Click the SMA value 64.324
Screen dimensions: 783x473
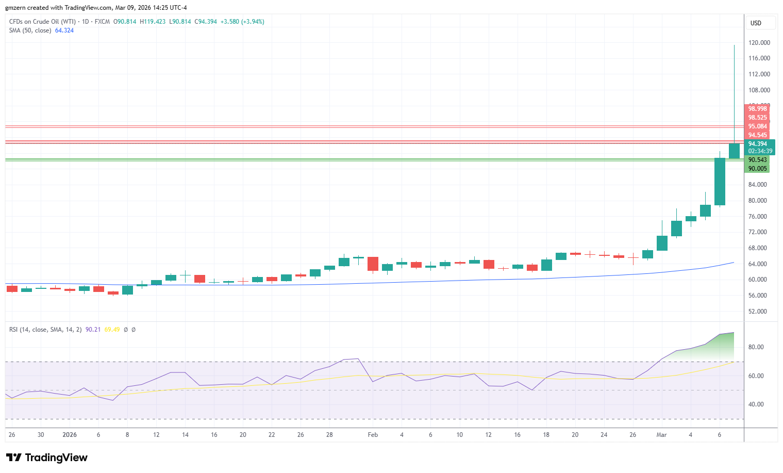point(64,30)
